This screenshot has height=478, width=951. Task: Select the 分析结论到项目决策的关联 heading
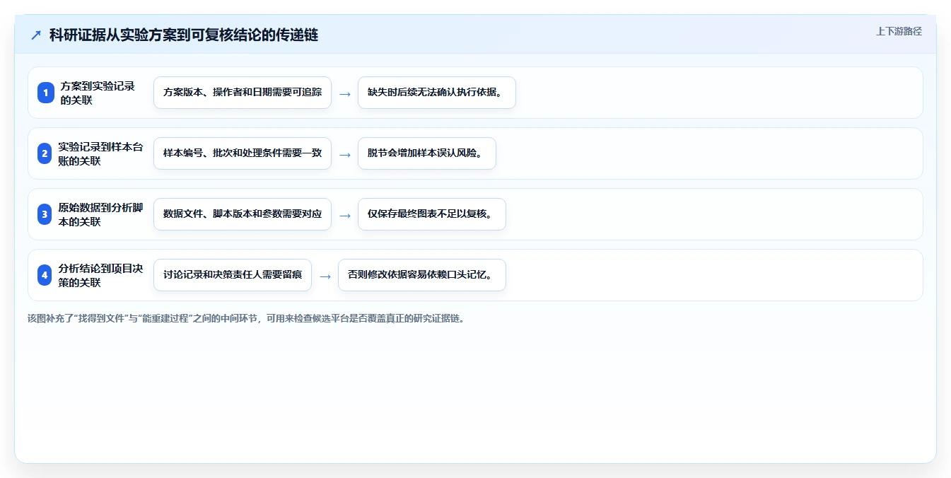click(101, 275)
